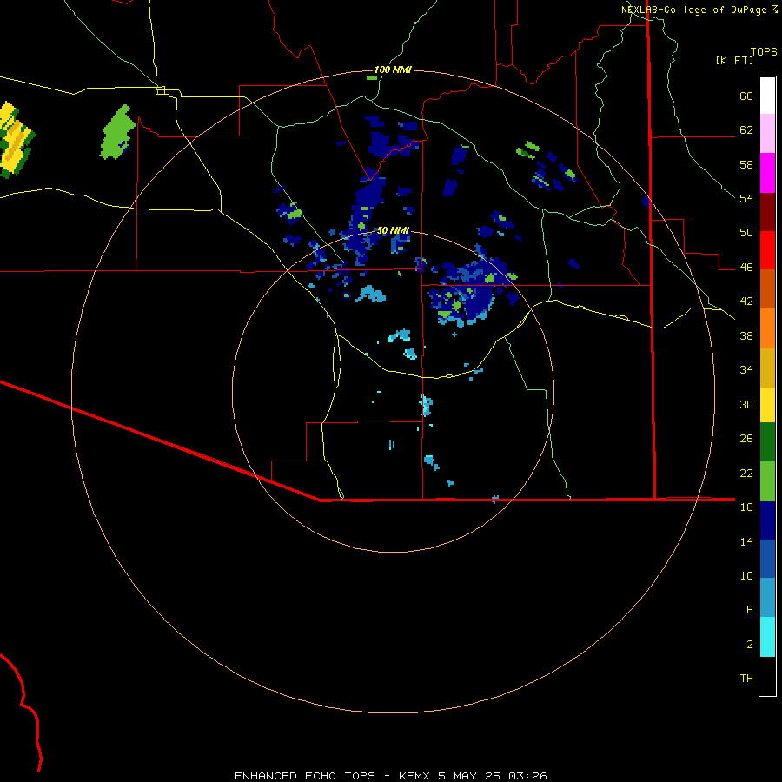Viewport: 782px width, 782px height.
Task: Click the '10' scale label
Action: [746, 575]
